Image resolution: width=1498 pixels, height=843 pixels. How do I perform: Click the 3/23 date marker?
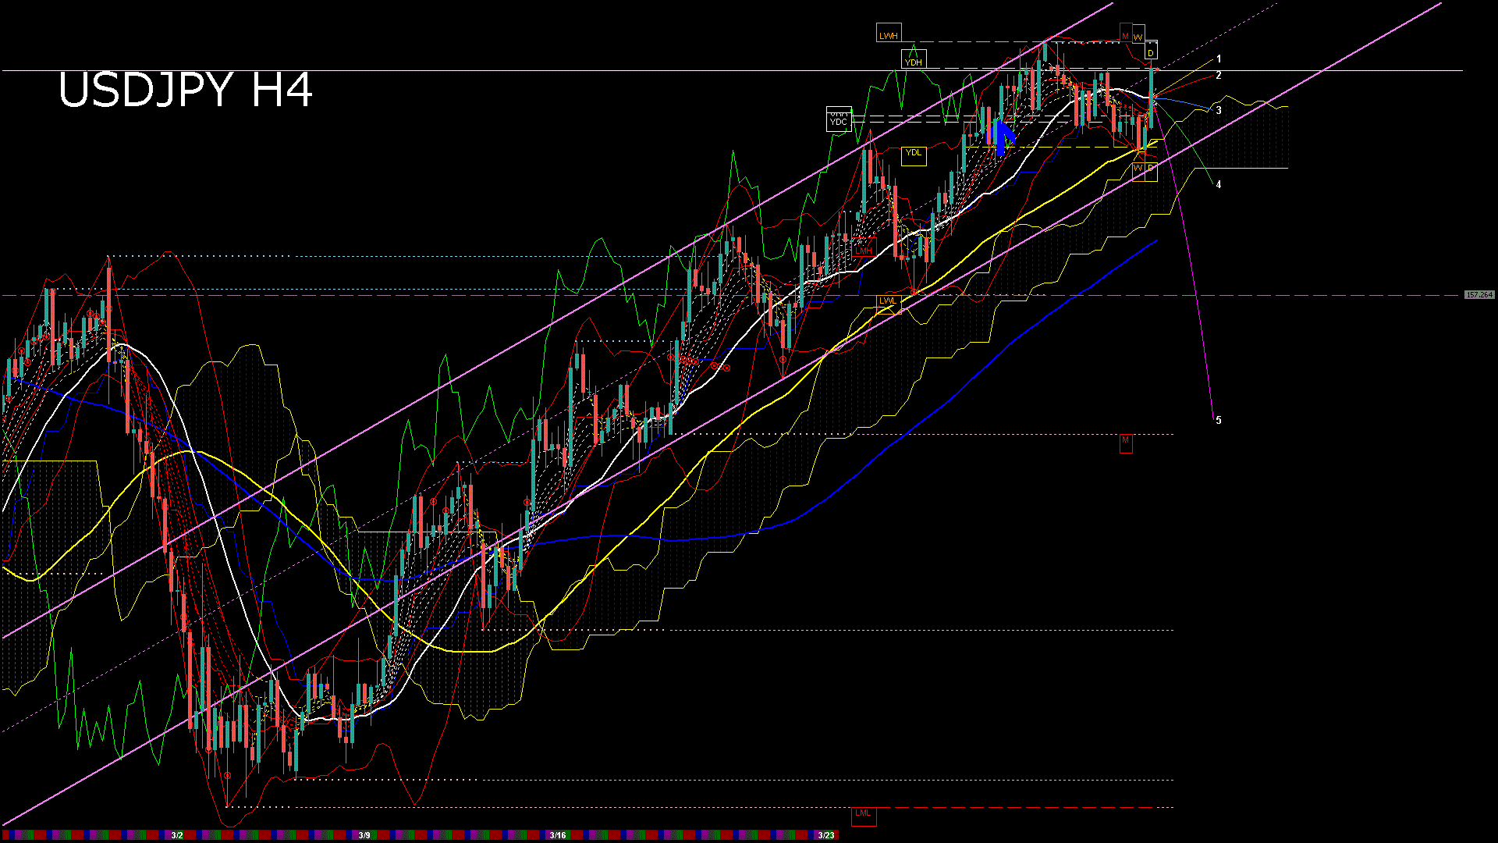pyautogui.click(x=825, y=835)
